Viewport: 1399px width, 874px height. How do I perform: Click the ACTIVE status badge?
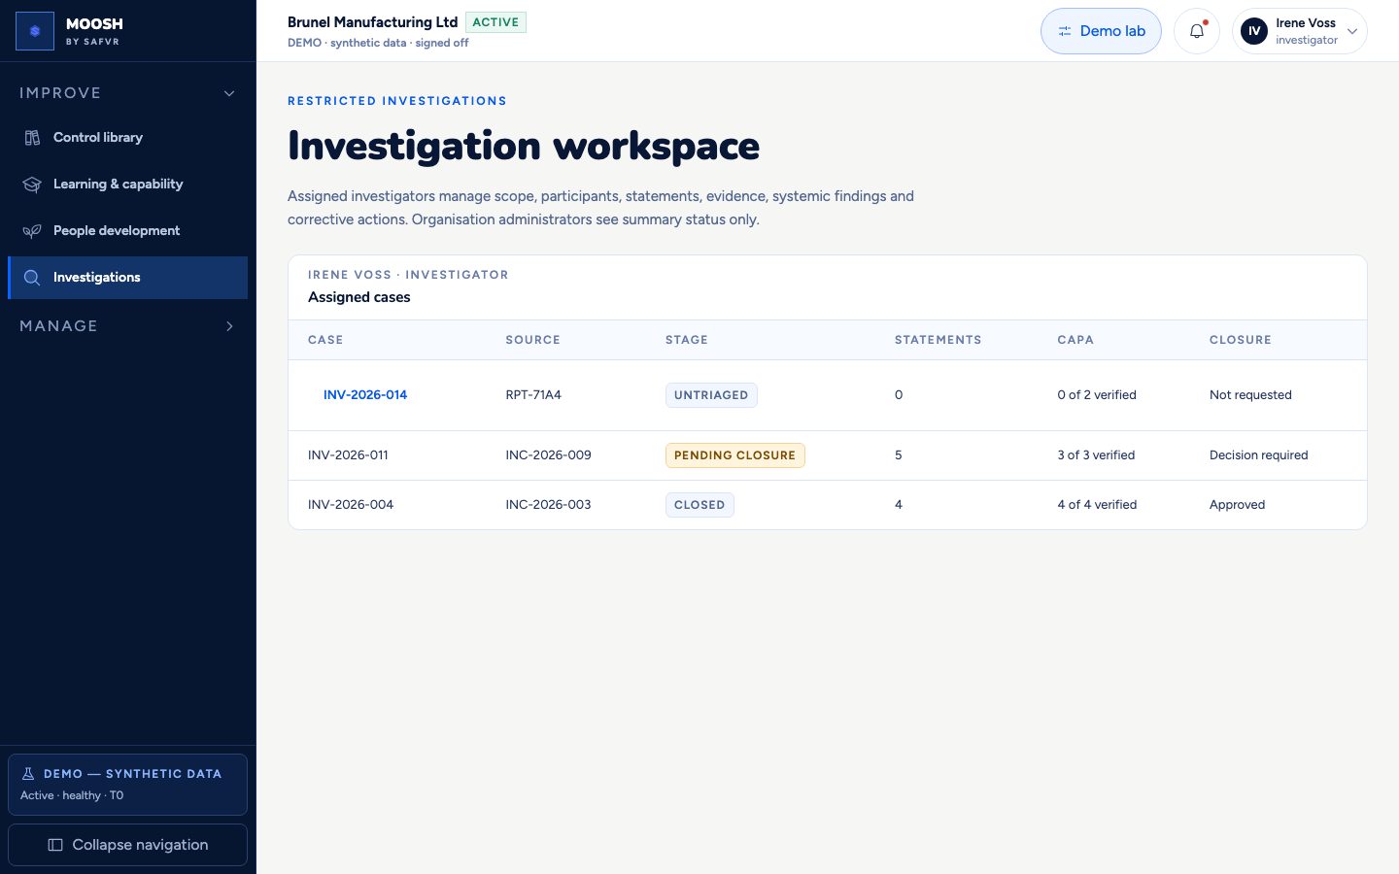(495, 22)
